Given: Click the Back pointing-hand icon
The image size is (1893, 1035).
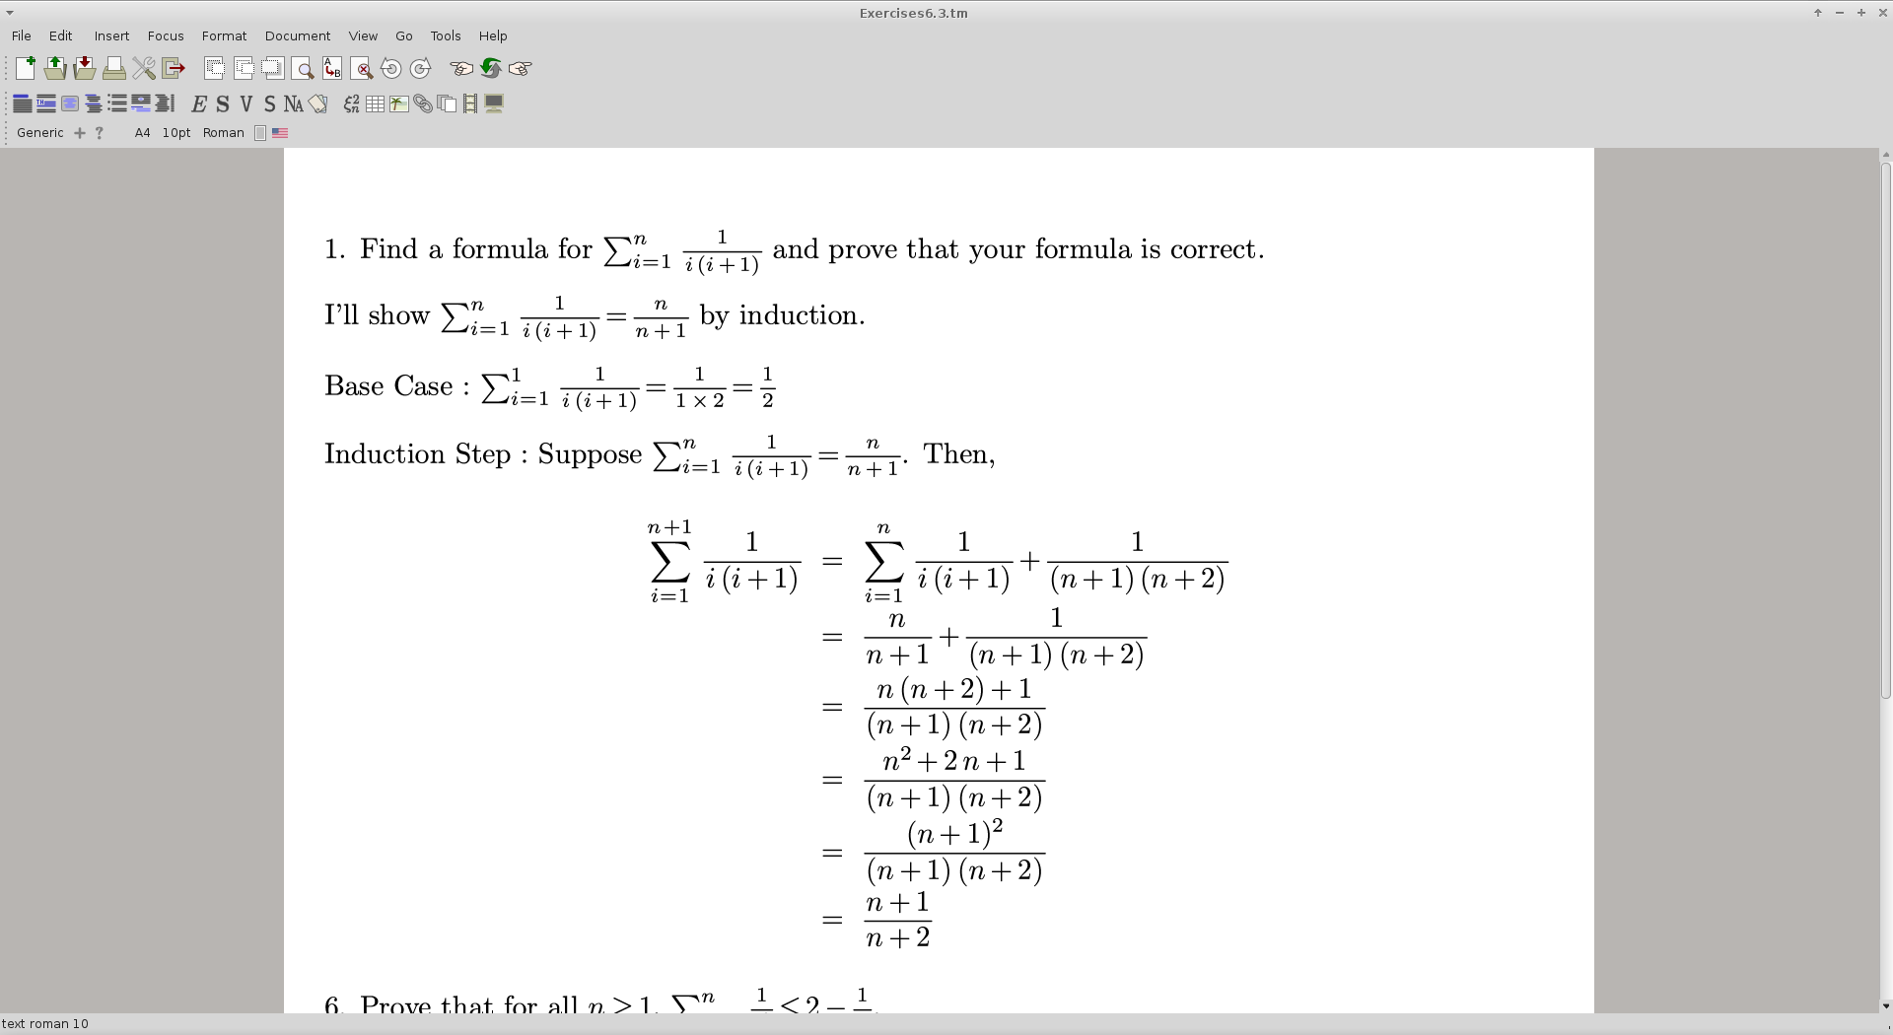Looking at the screenshot, I should [461, 68].
